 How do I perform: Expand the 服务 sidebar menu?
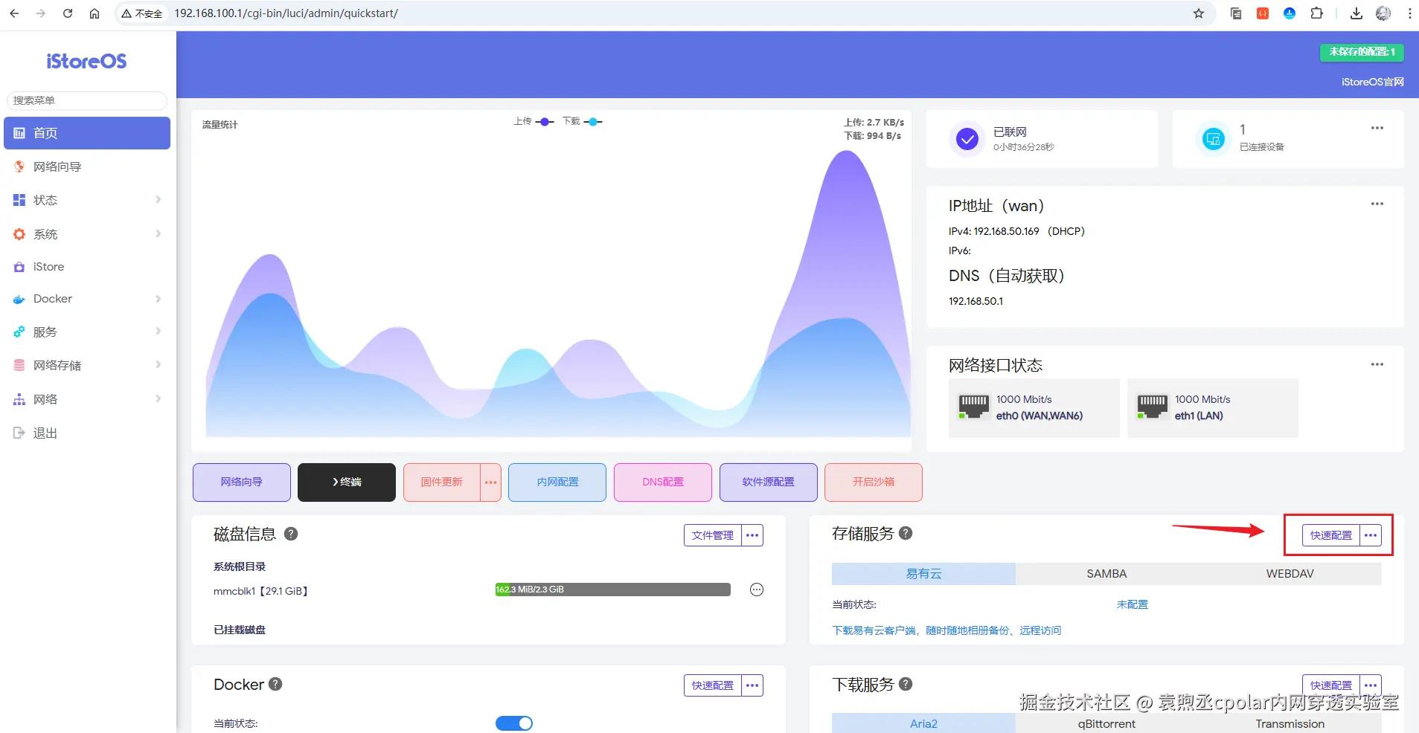tap(87, 332)
